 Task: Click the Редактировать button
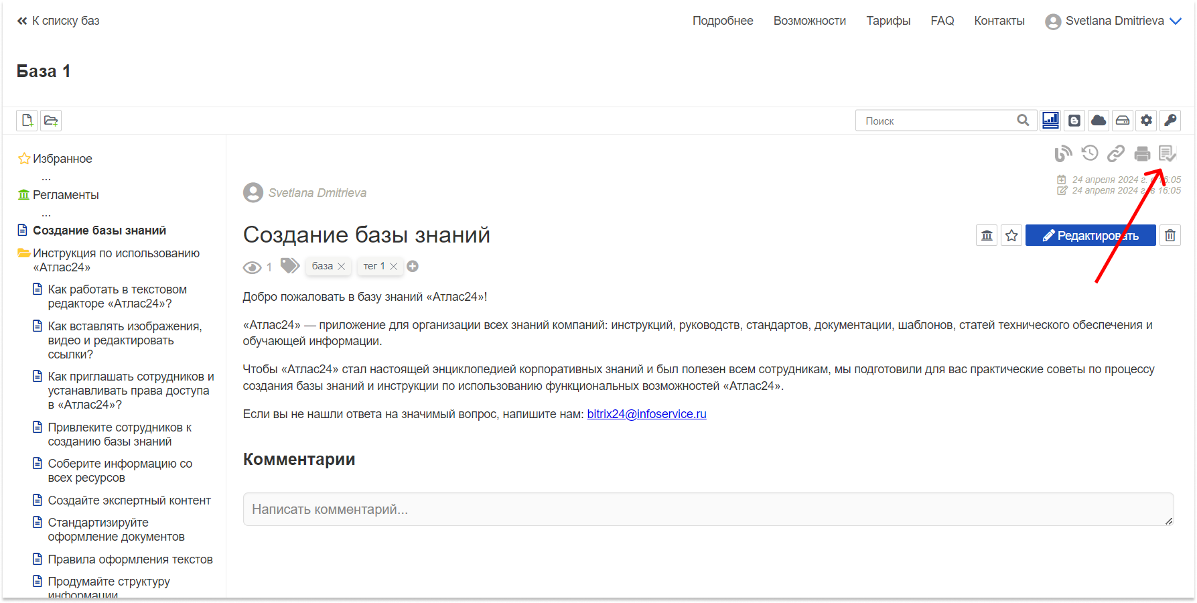pyautogui.click(x=1090, y=235)
